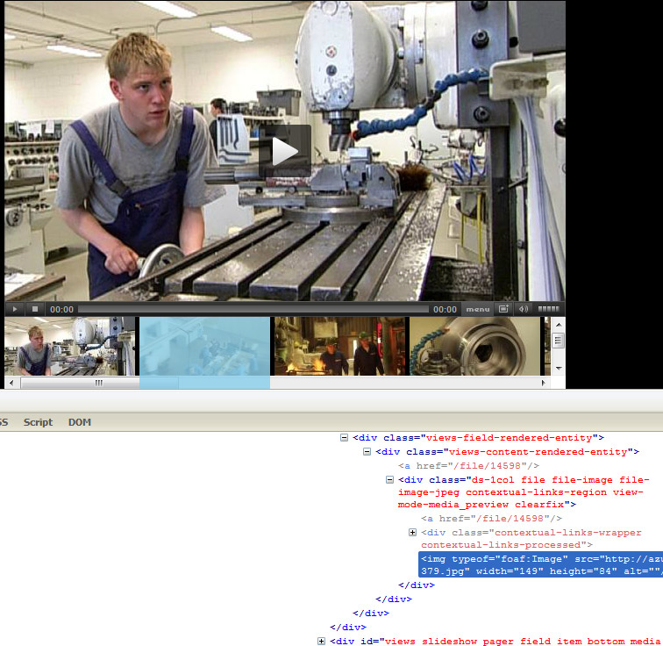This screenshot has width=663, height=646.
Task: Expand the contextual-links-wrapper div node
Action: coord(412,532)
